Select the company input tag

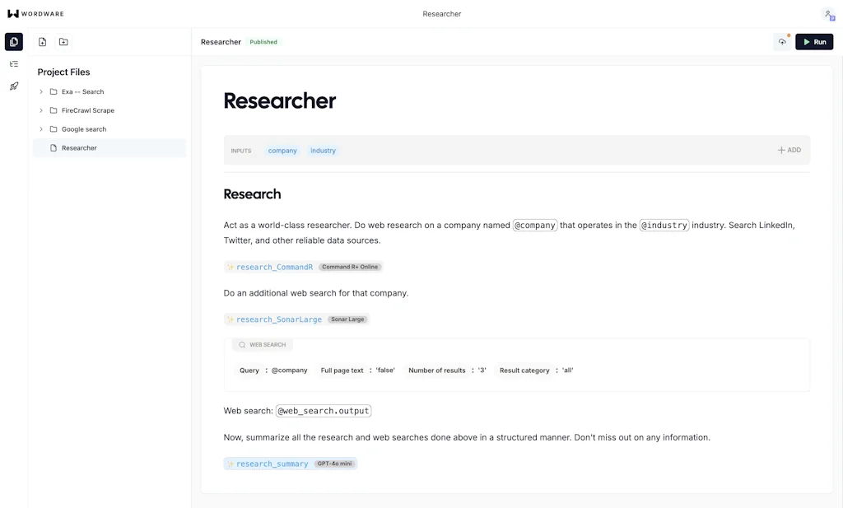click(282, 150)
